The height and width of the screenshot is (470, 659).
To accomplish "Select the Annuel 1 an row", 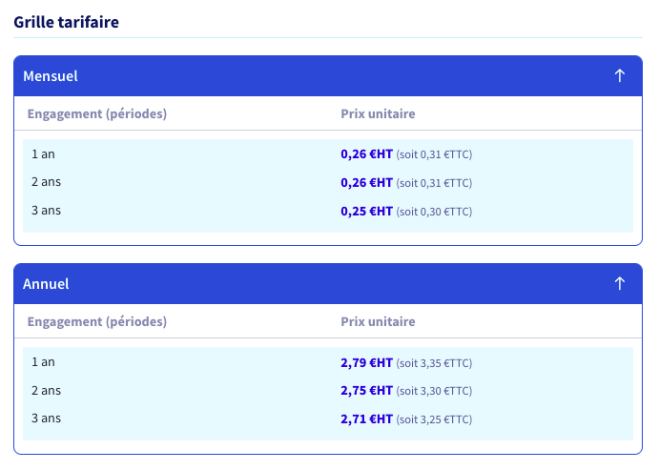I will coord(328,362).
